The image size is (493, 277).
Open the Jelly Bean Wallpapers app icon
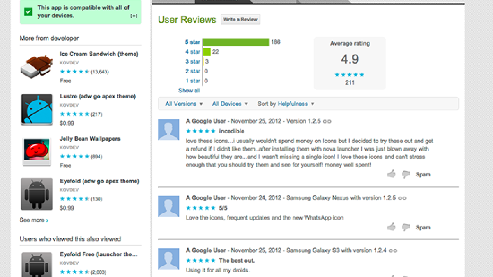(37, 152)
